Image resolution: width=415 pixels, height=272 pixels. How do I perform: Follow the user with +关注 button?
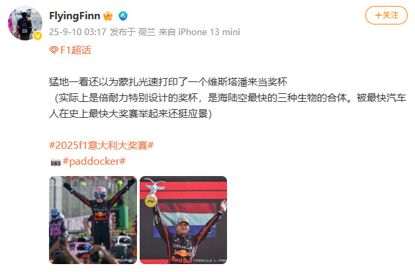coord(386,15)
